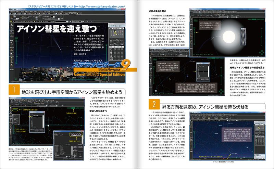Click the green target-setting button in flight screenshot

pyautogui.click(x=15, y=109)
